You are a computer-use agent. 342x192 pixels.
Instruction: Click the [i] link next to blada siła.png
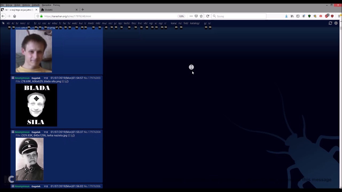[63, 81]
